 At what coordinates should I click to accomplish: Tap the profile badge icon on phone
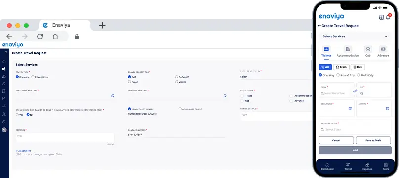[x=381, y=17]
